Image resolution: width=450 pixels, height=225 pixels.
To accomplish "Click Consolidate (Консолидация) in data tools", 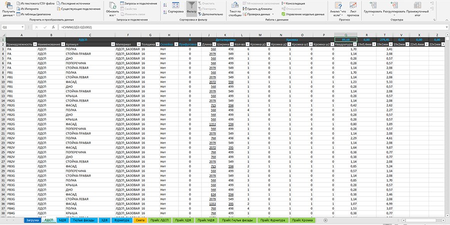I will pos(294,3).
